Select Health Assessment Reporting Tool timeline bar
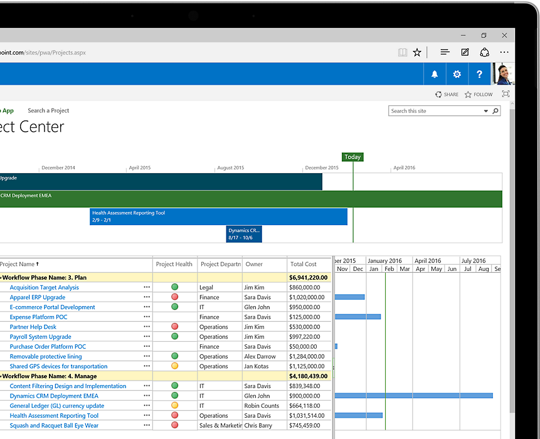540x439 pixels. (218, 216)
